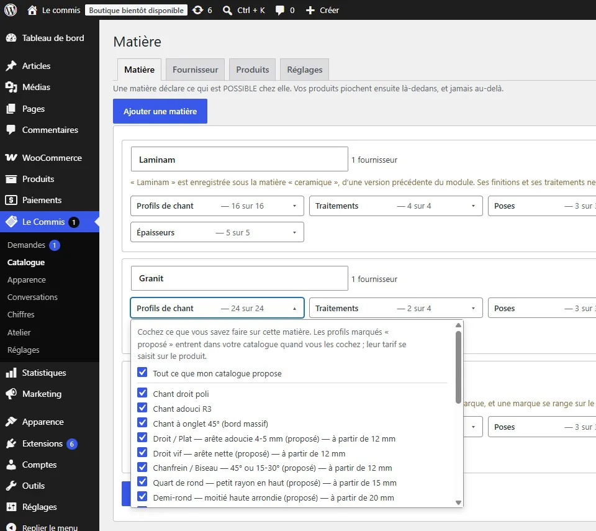The height and width of the screenshot is (531, 596).
Task: Open Conversations in Le Commis submenu
Action: tap(32, 297)
